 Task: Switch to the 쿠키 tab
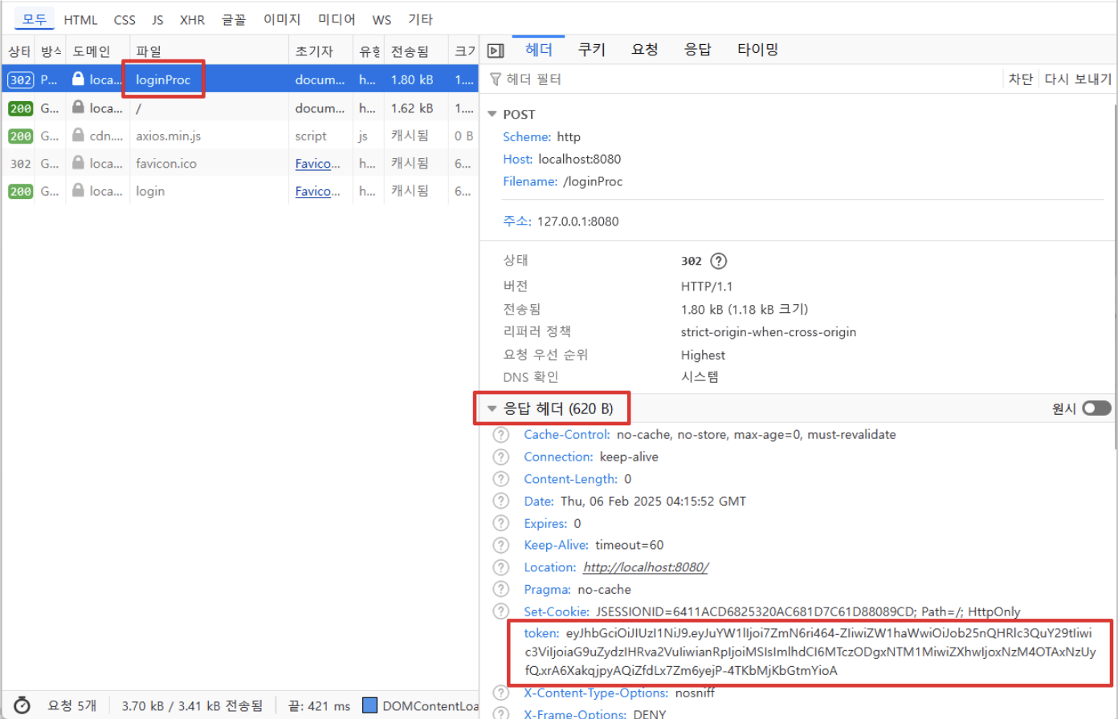pyautogui.click(x=591, y=49)
